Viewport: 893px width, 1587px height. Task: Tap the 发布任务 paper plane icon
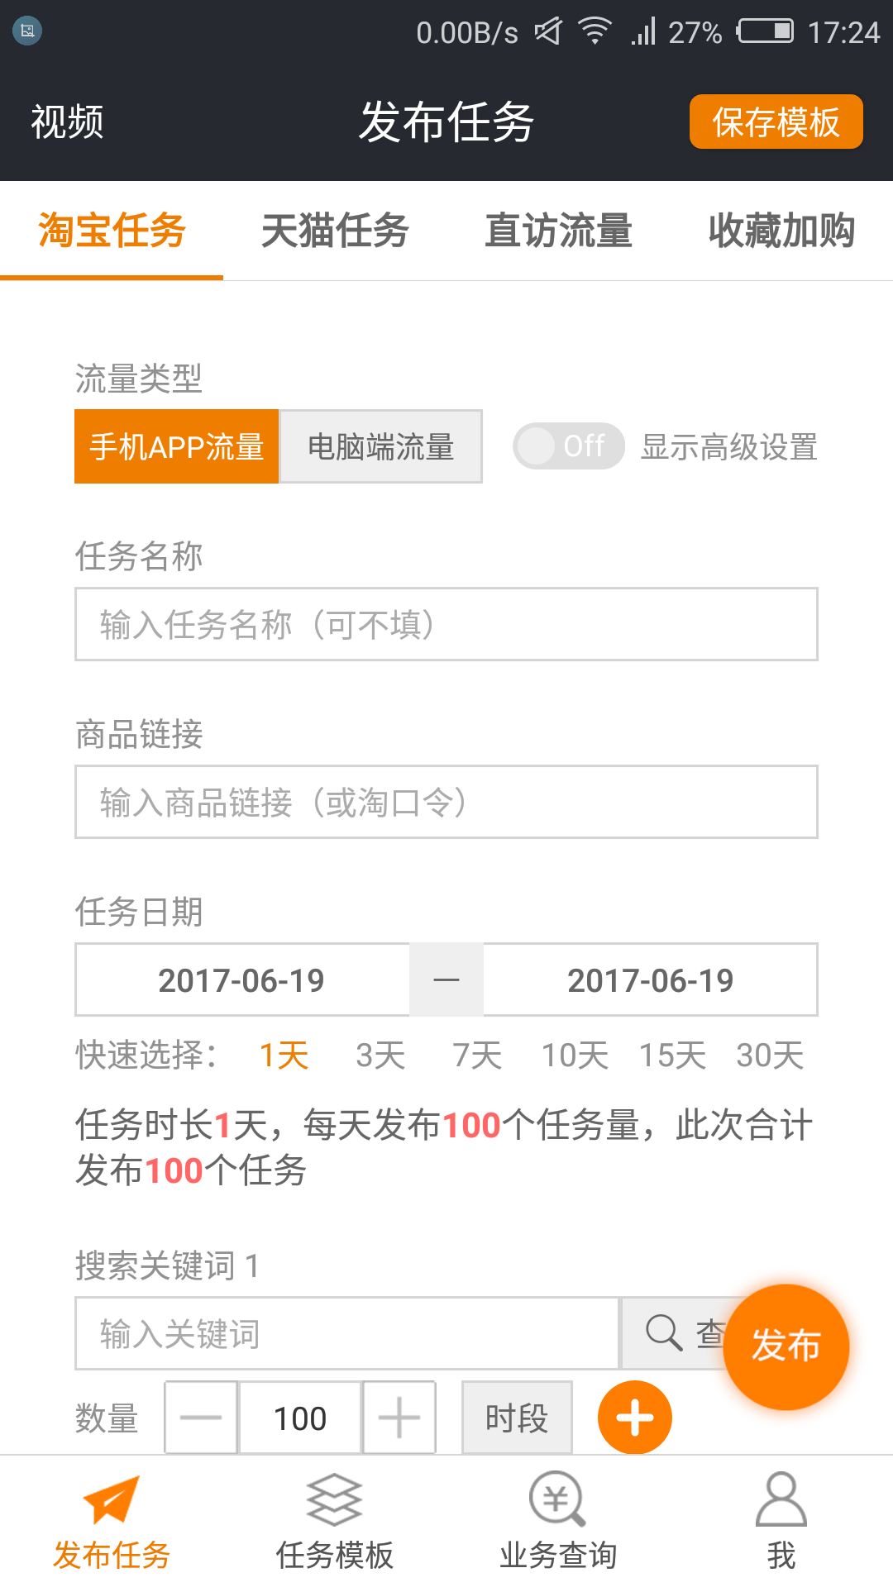[111, 1499]
